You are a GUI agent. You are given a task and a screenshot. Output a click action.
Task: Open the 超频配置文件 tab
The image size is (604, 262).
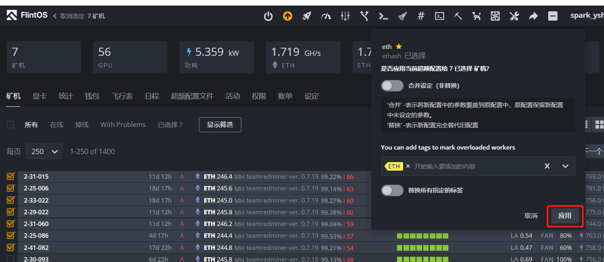coord(192,96)
